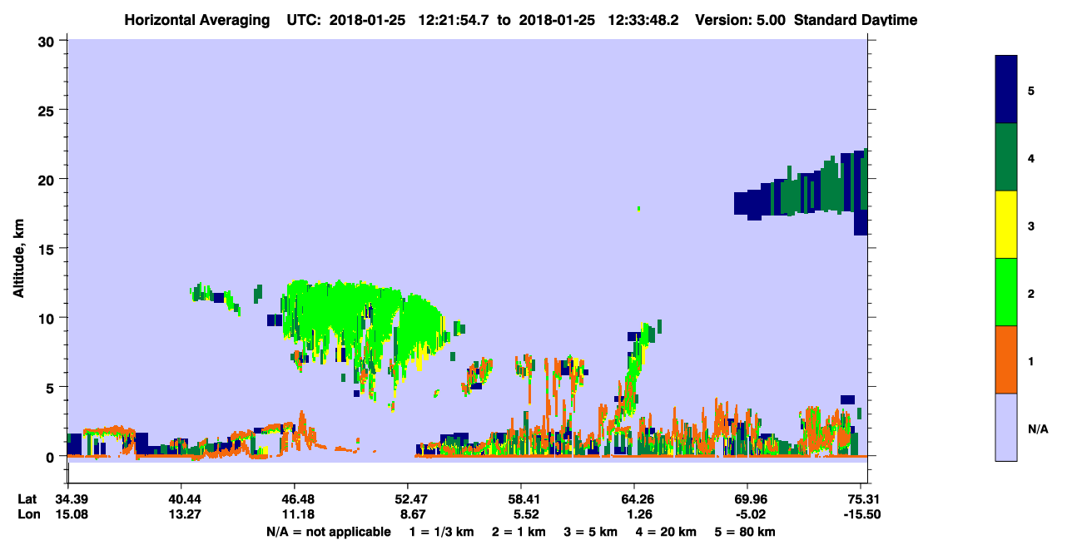The width and height of the screenshot is (1082, 555).
Task: Click the 'Lat' axis row label
Action: 28,499
